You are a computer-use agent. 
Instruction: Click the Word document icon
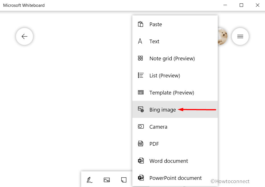coord(141,161)
